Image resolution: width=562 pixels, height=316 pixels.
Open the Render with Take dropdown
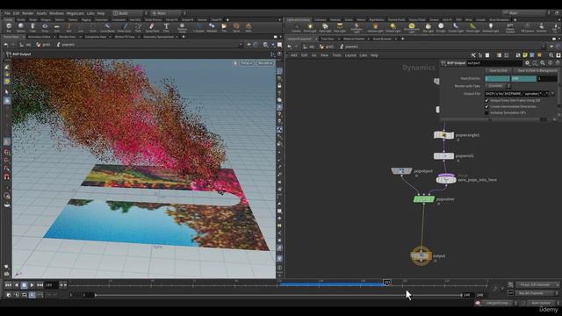point(498,86)
